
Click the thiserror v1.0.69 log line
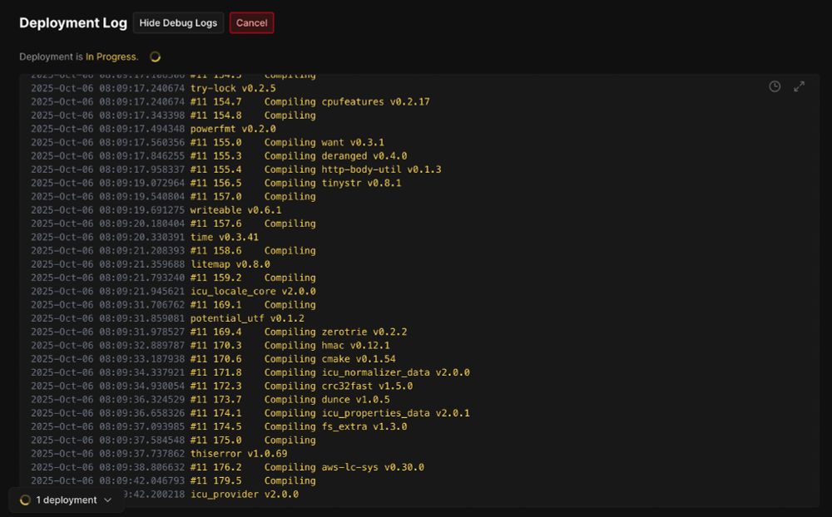tap(159, 453)
